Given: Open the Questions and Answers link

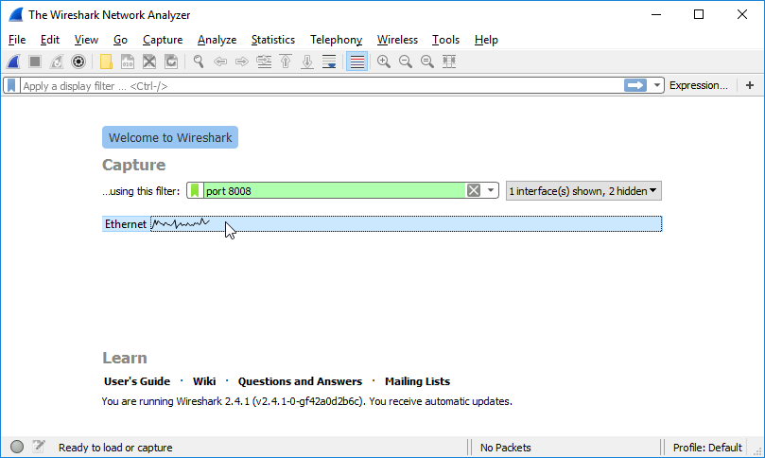Looking at the screenshot, I should pyautogui.click(x=300, y=381).
